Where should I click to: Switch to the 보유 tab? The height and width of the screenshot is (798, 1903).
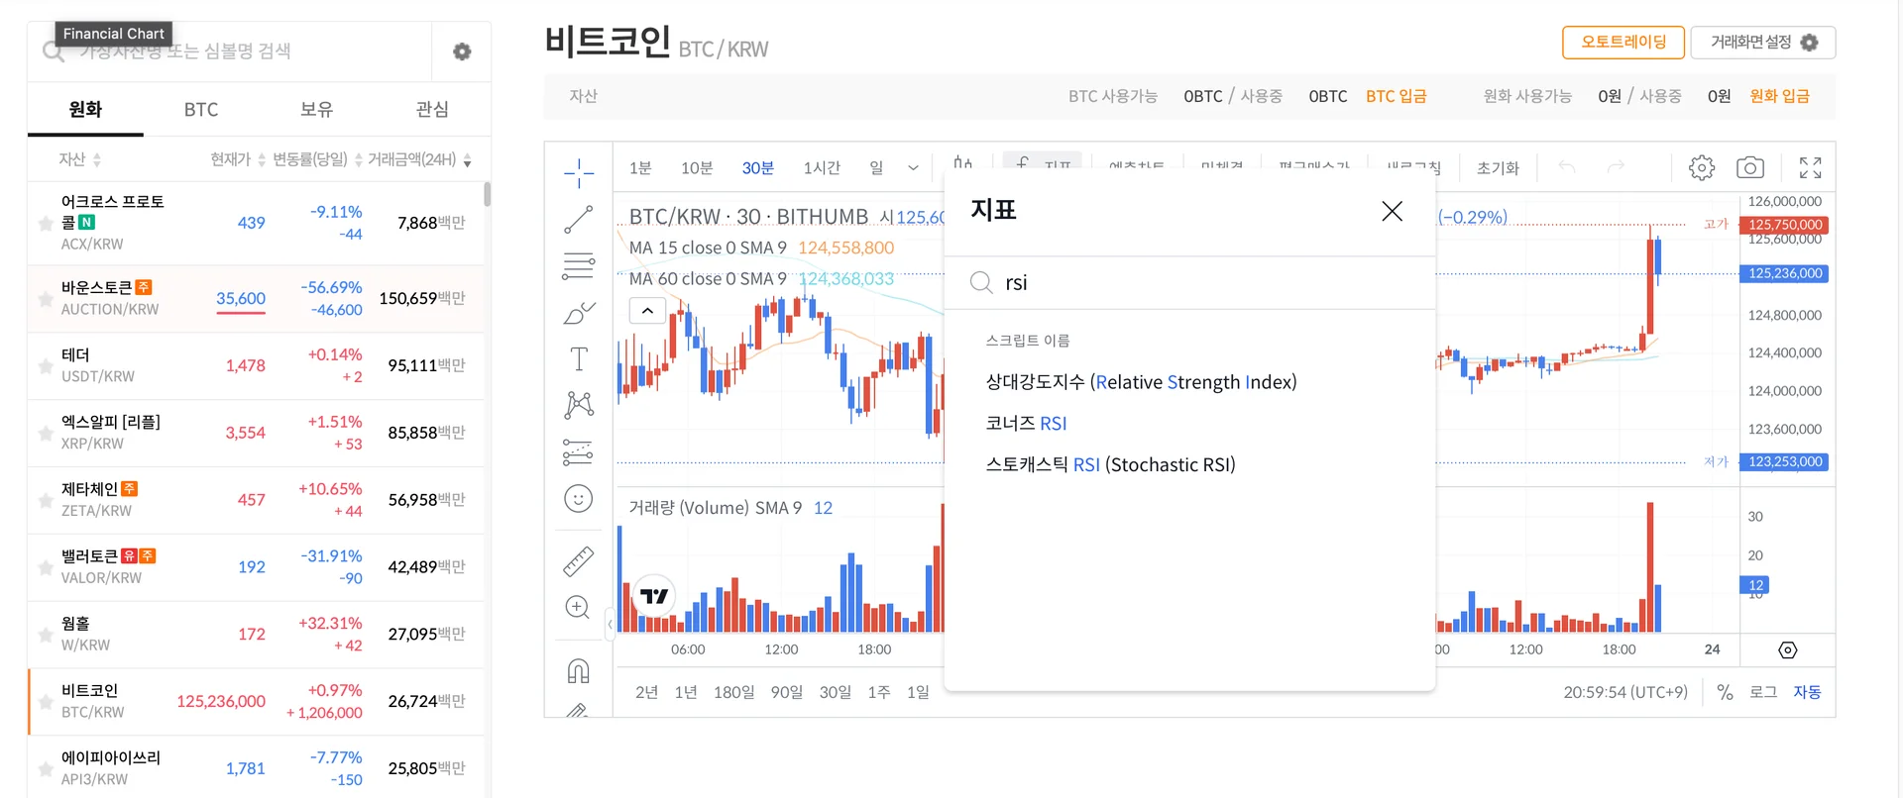pyautogui.click(x=316, y=109)
